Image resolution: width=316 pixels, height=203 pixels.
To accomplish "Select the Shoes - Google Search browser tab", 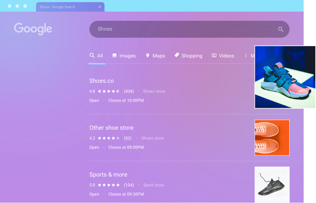I will pyautogui.click(x=70, y=7).
